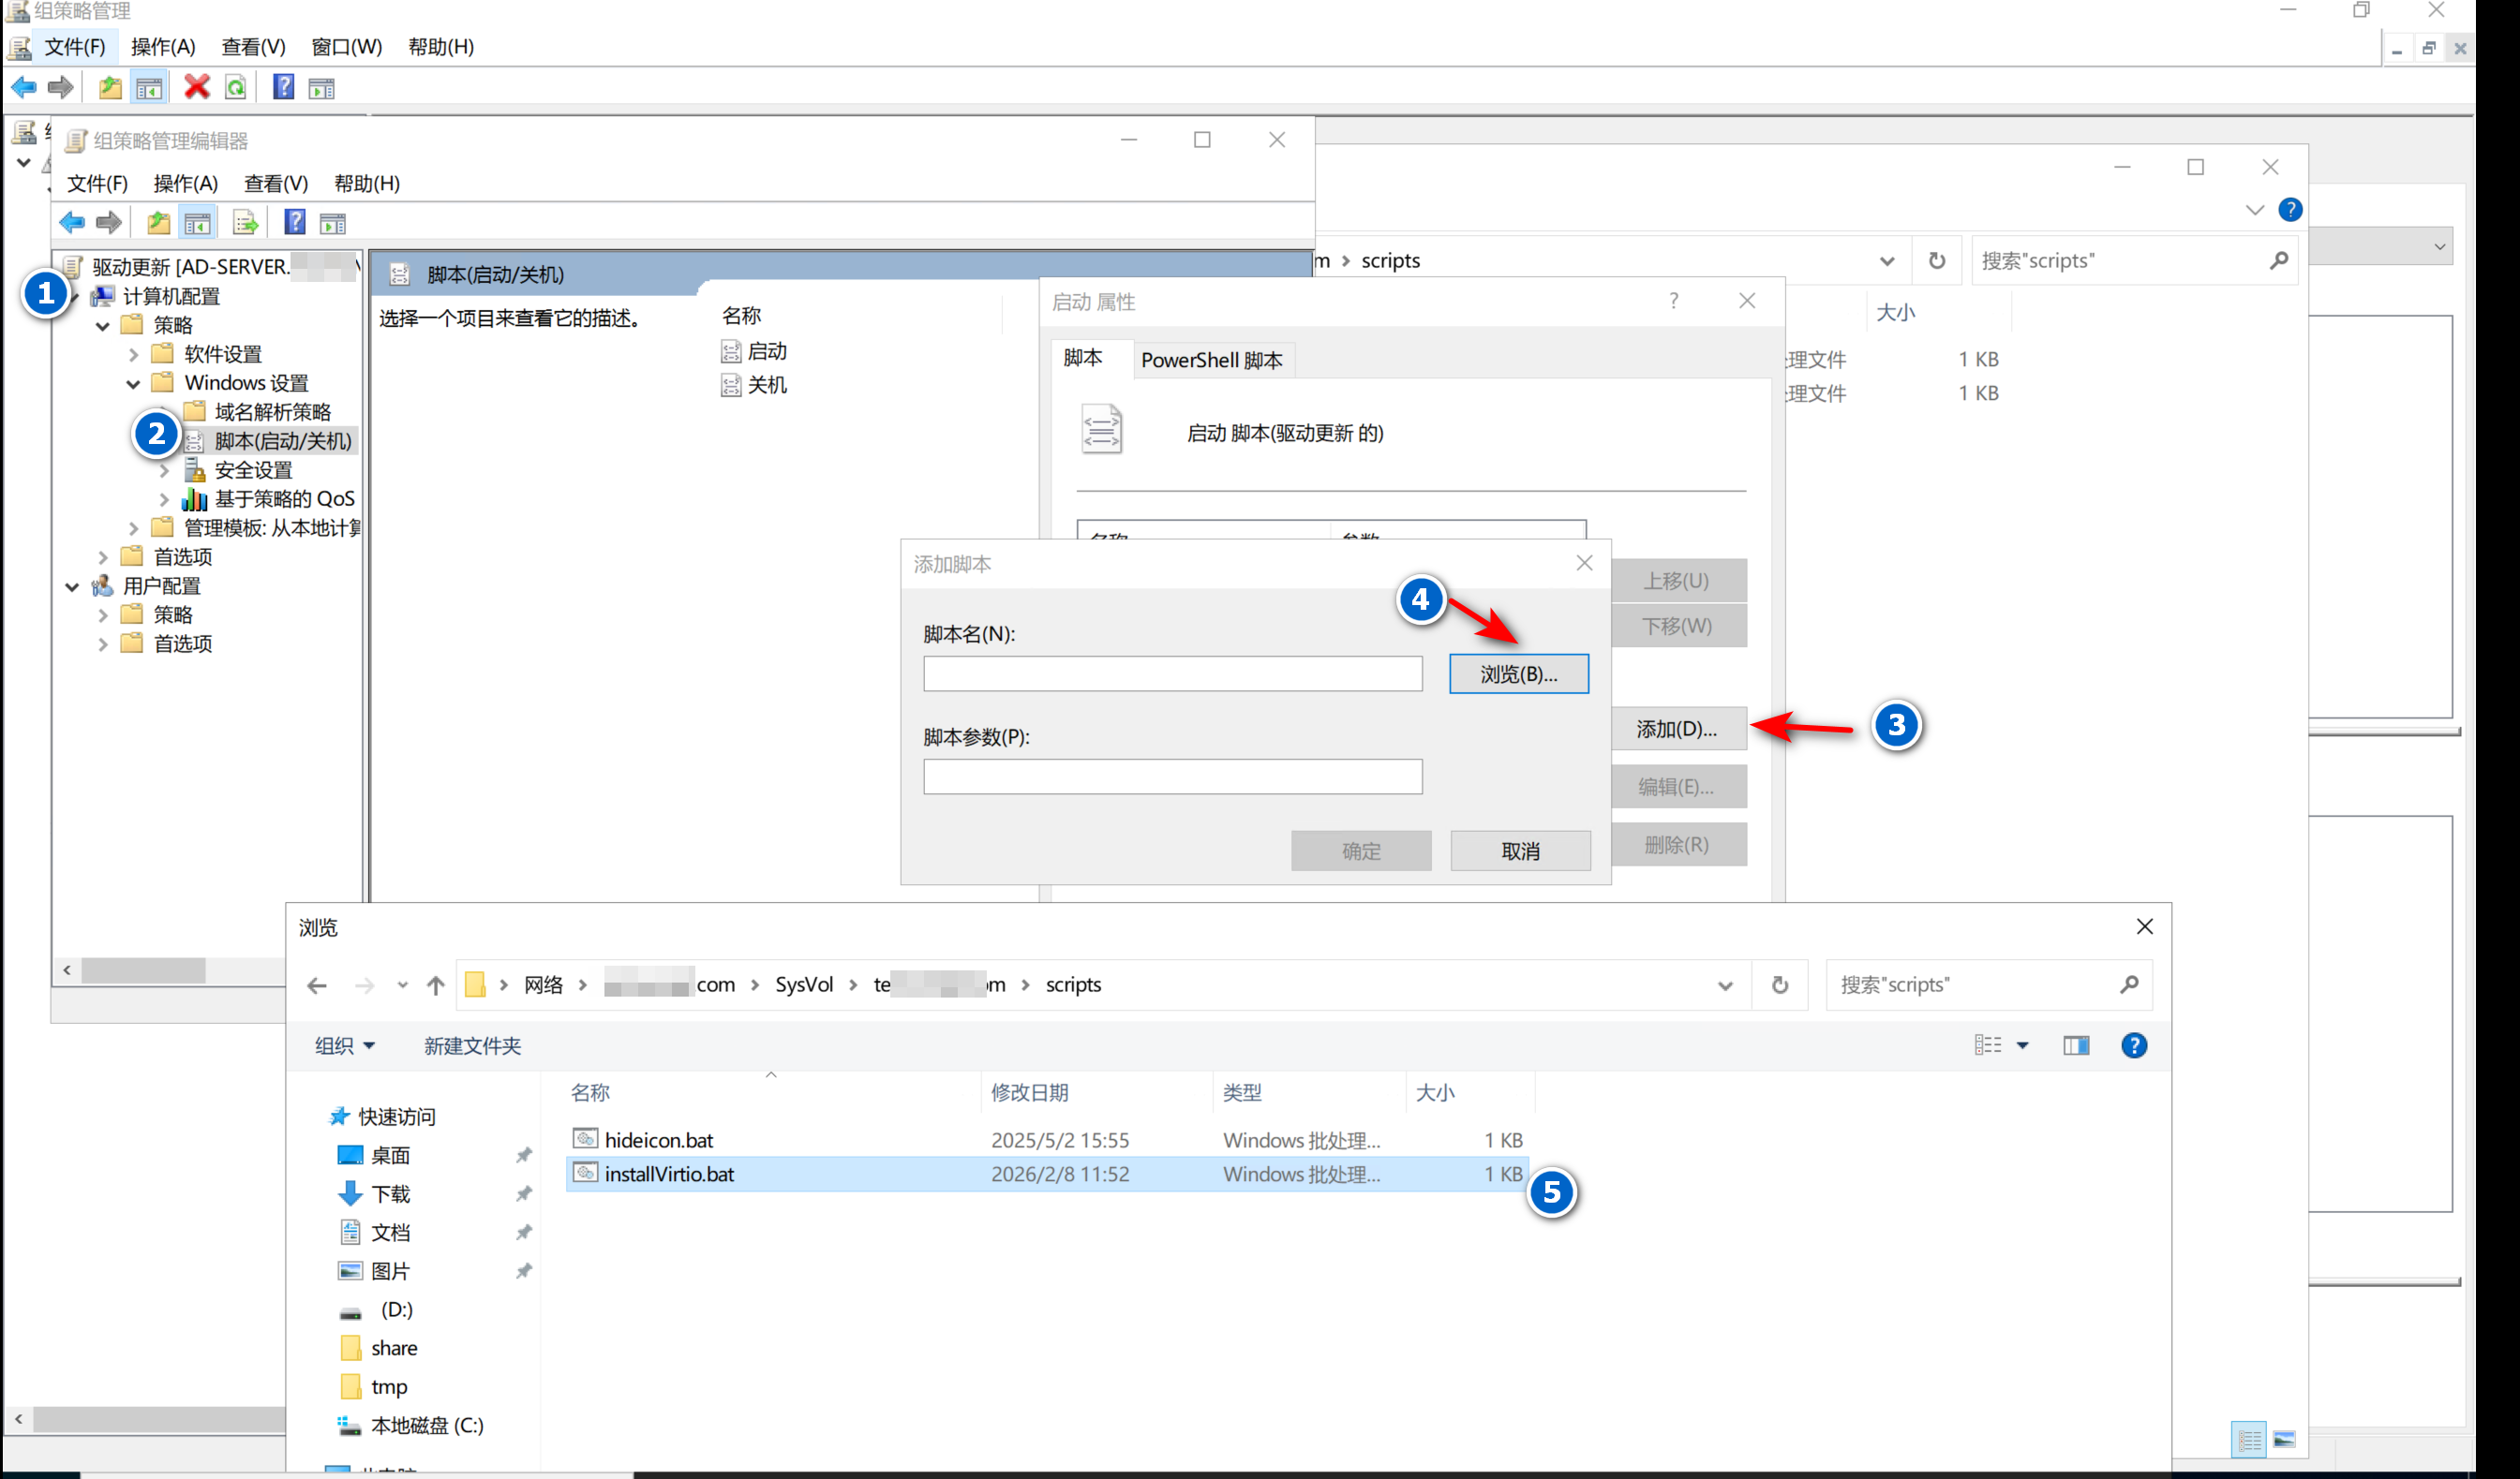
Task: Click the 浏览(B)... button
Action: point(1518,673)
